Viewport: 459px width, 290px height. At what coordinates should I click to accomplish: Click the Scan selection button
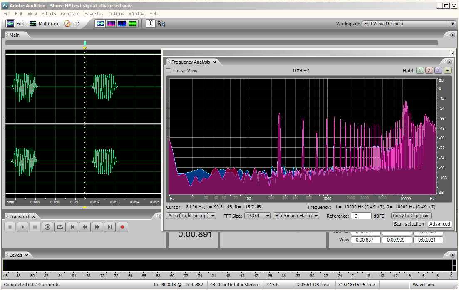coord(409,224)
